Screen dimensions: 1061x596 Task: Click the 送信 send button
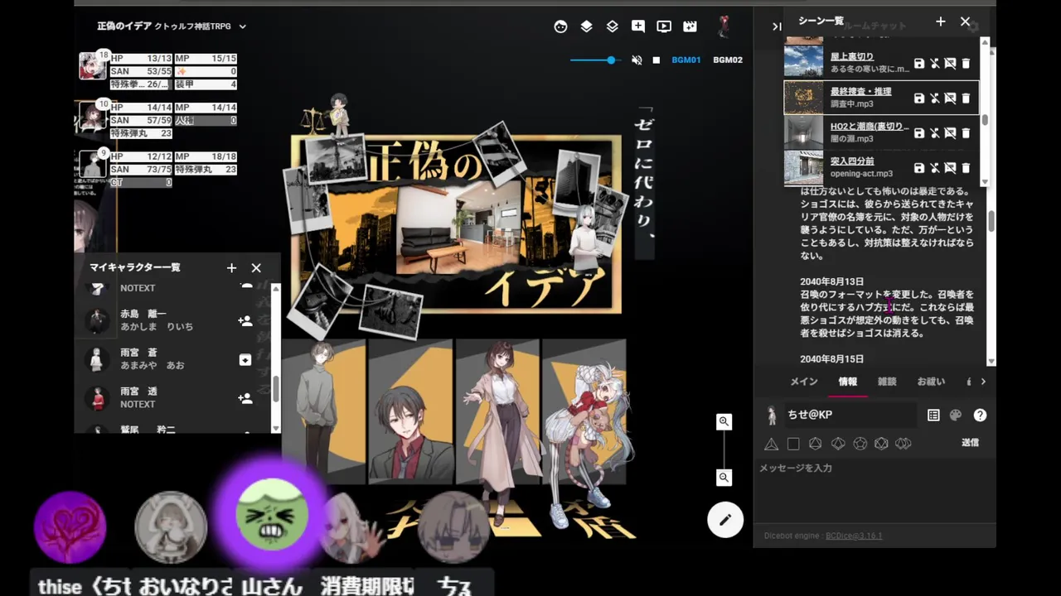tap(970, 443)
